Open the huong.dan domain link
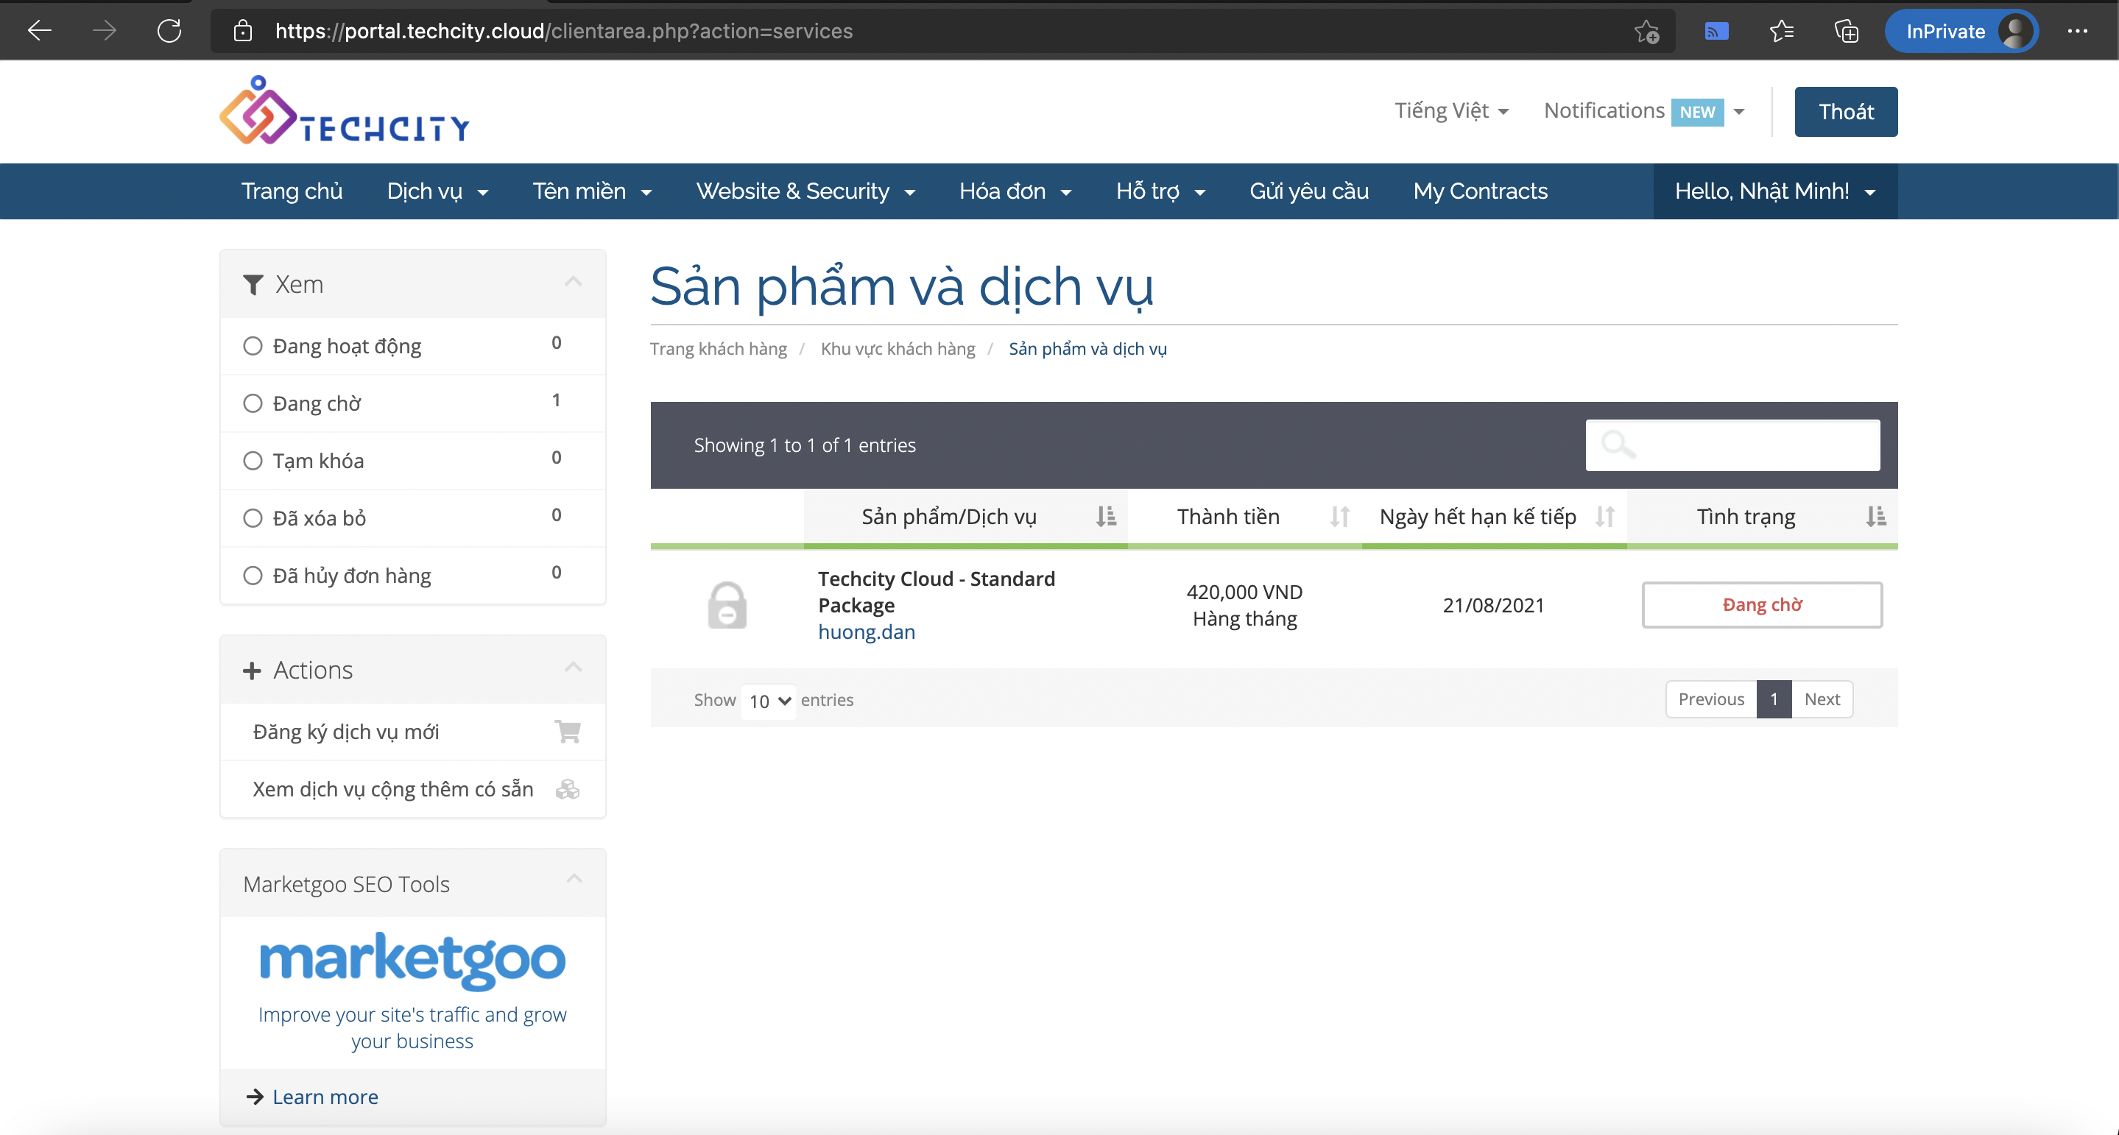The image size is (2119, 1135). point(866,632)
